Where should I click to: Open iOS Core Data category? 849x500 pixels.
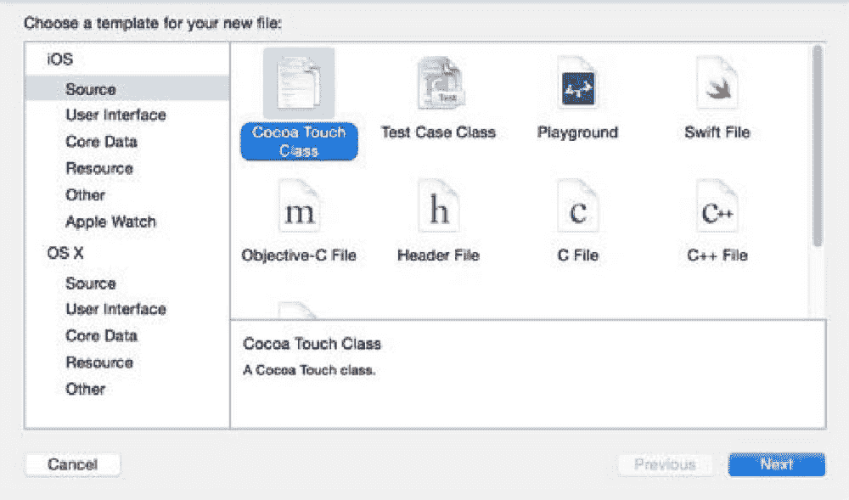coord(101,142)
